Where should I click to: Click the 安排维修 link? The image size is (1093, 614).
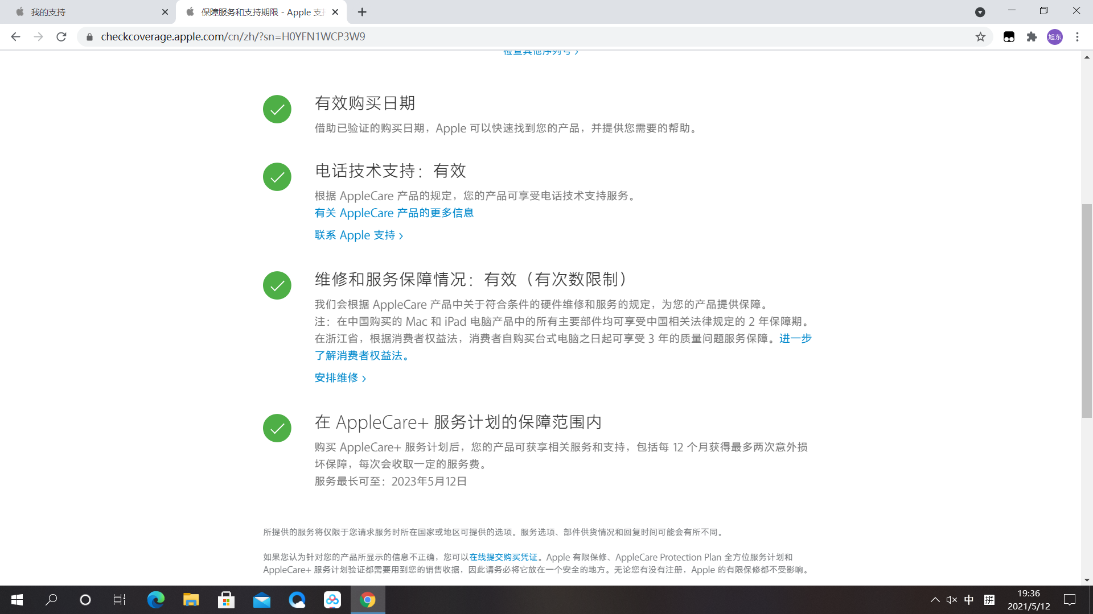tap(340, 378)
